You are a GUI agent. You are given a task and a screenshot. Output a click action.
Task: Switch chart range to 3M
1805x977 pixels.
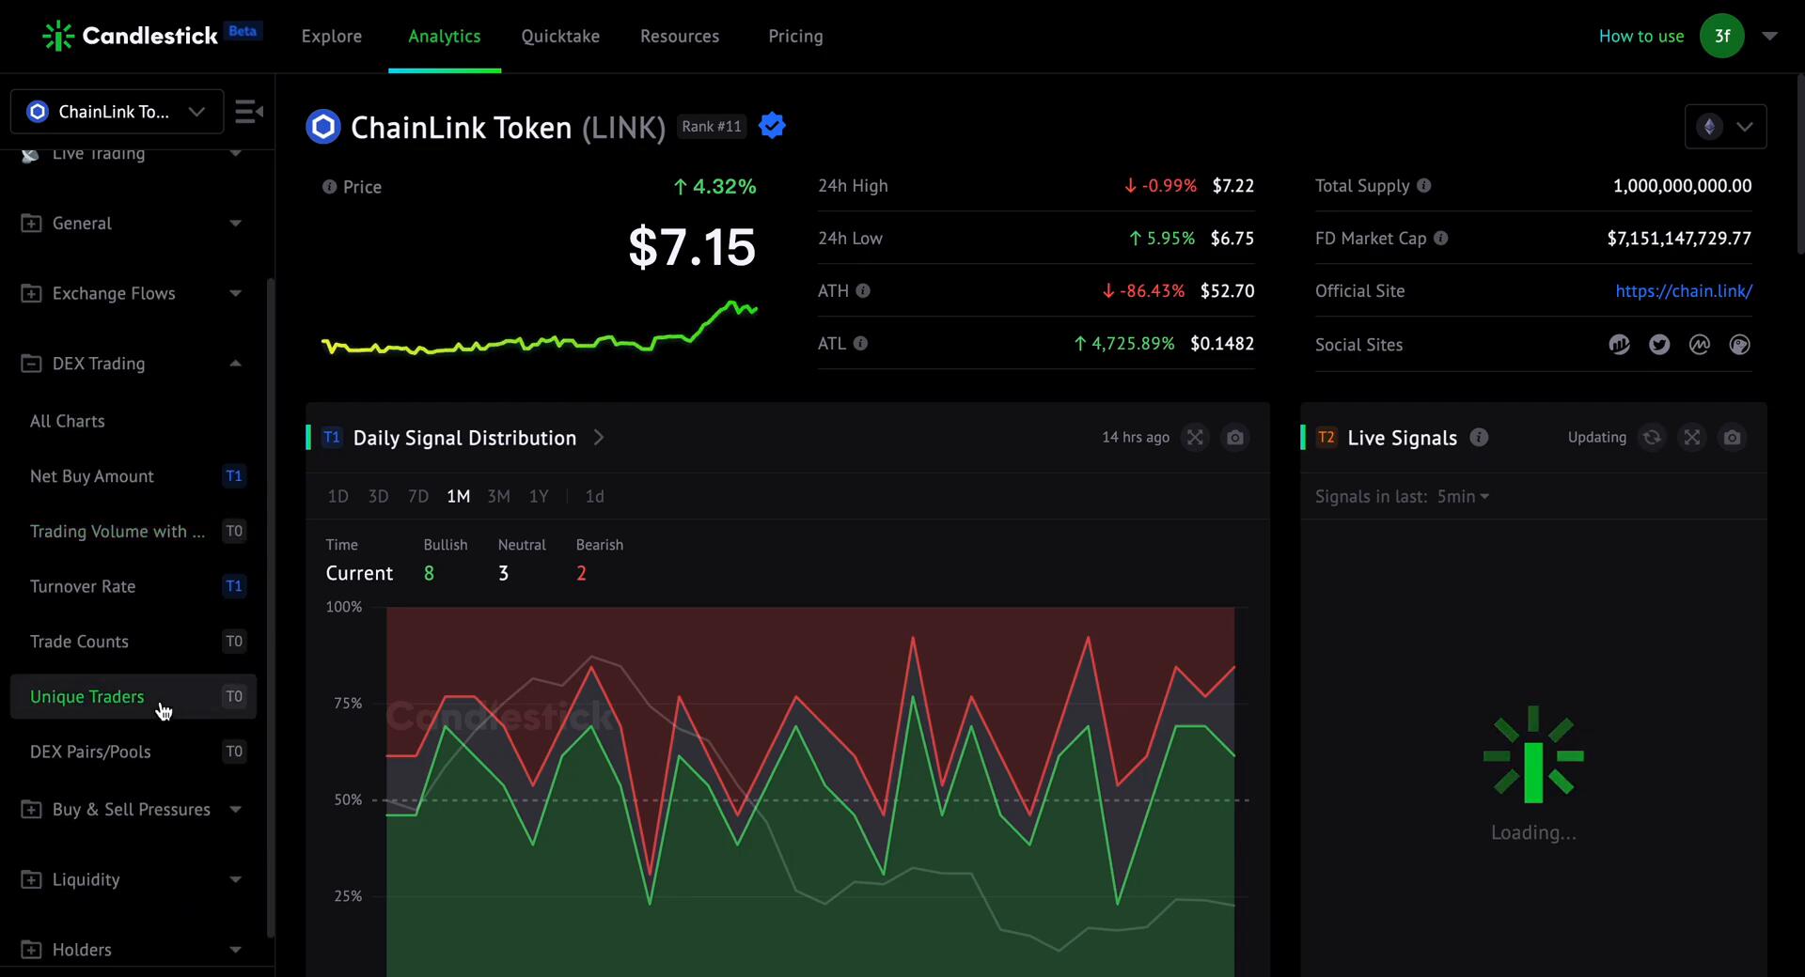click(x=498, y=496)
